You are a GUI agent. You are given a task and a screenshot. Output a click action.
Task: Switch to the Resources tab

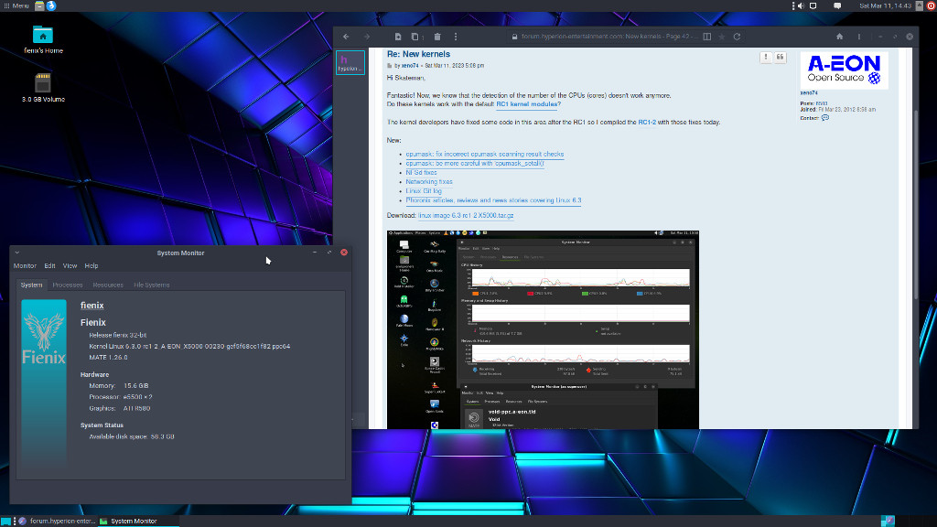tap(108, 285)
